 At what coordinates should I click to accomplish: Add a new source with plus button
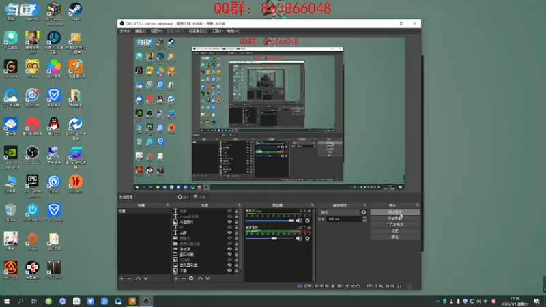[176, 278]
